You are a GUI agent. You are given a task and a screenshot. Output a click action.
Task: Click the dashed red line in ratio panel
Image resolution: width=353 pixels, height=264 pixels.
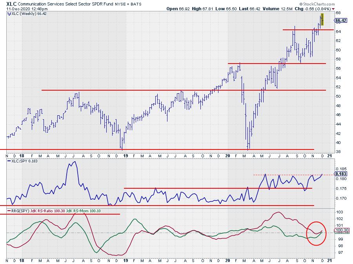(290, 175)
